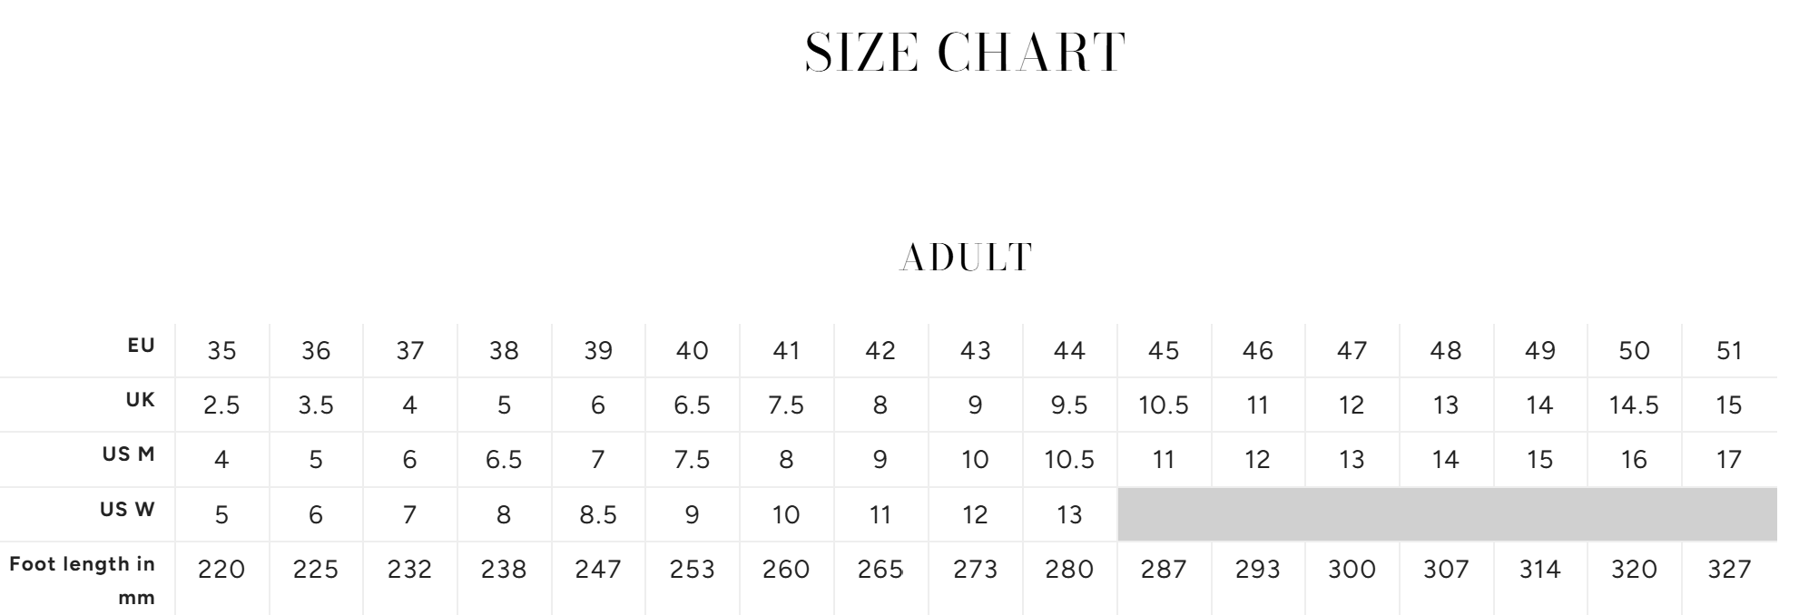Image resolution: width=1799 pixels, height=615 pixels.
Task: Click the US M row label
Action: click(129, 454)
